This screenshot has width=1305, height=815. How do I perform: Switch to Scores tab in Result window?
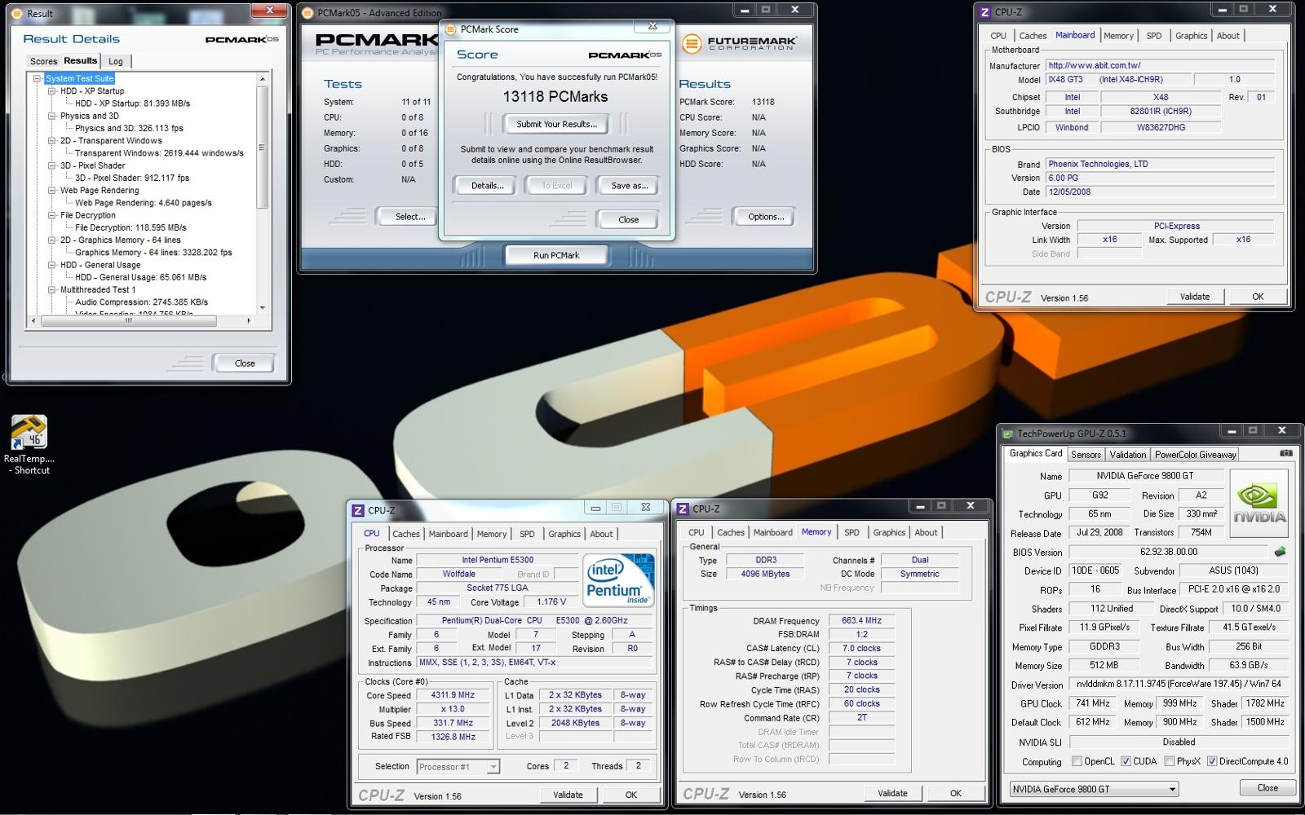(43, 61)
